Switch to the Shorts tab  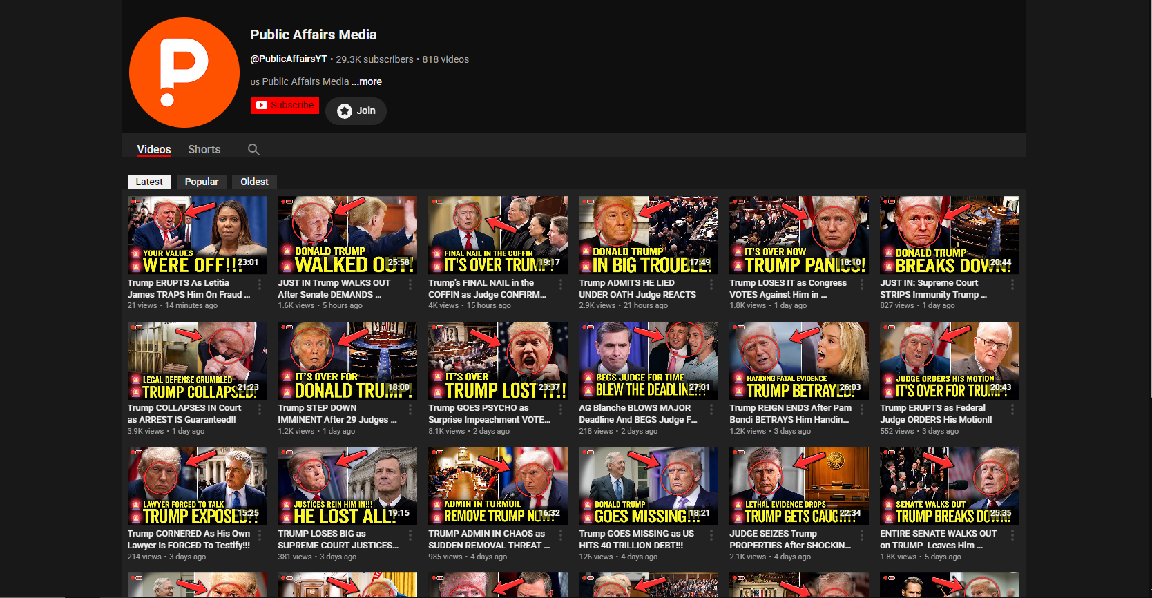click(204, 149)
